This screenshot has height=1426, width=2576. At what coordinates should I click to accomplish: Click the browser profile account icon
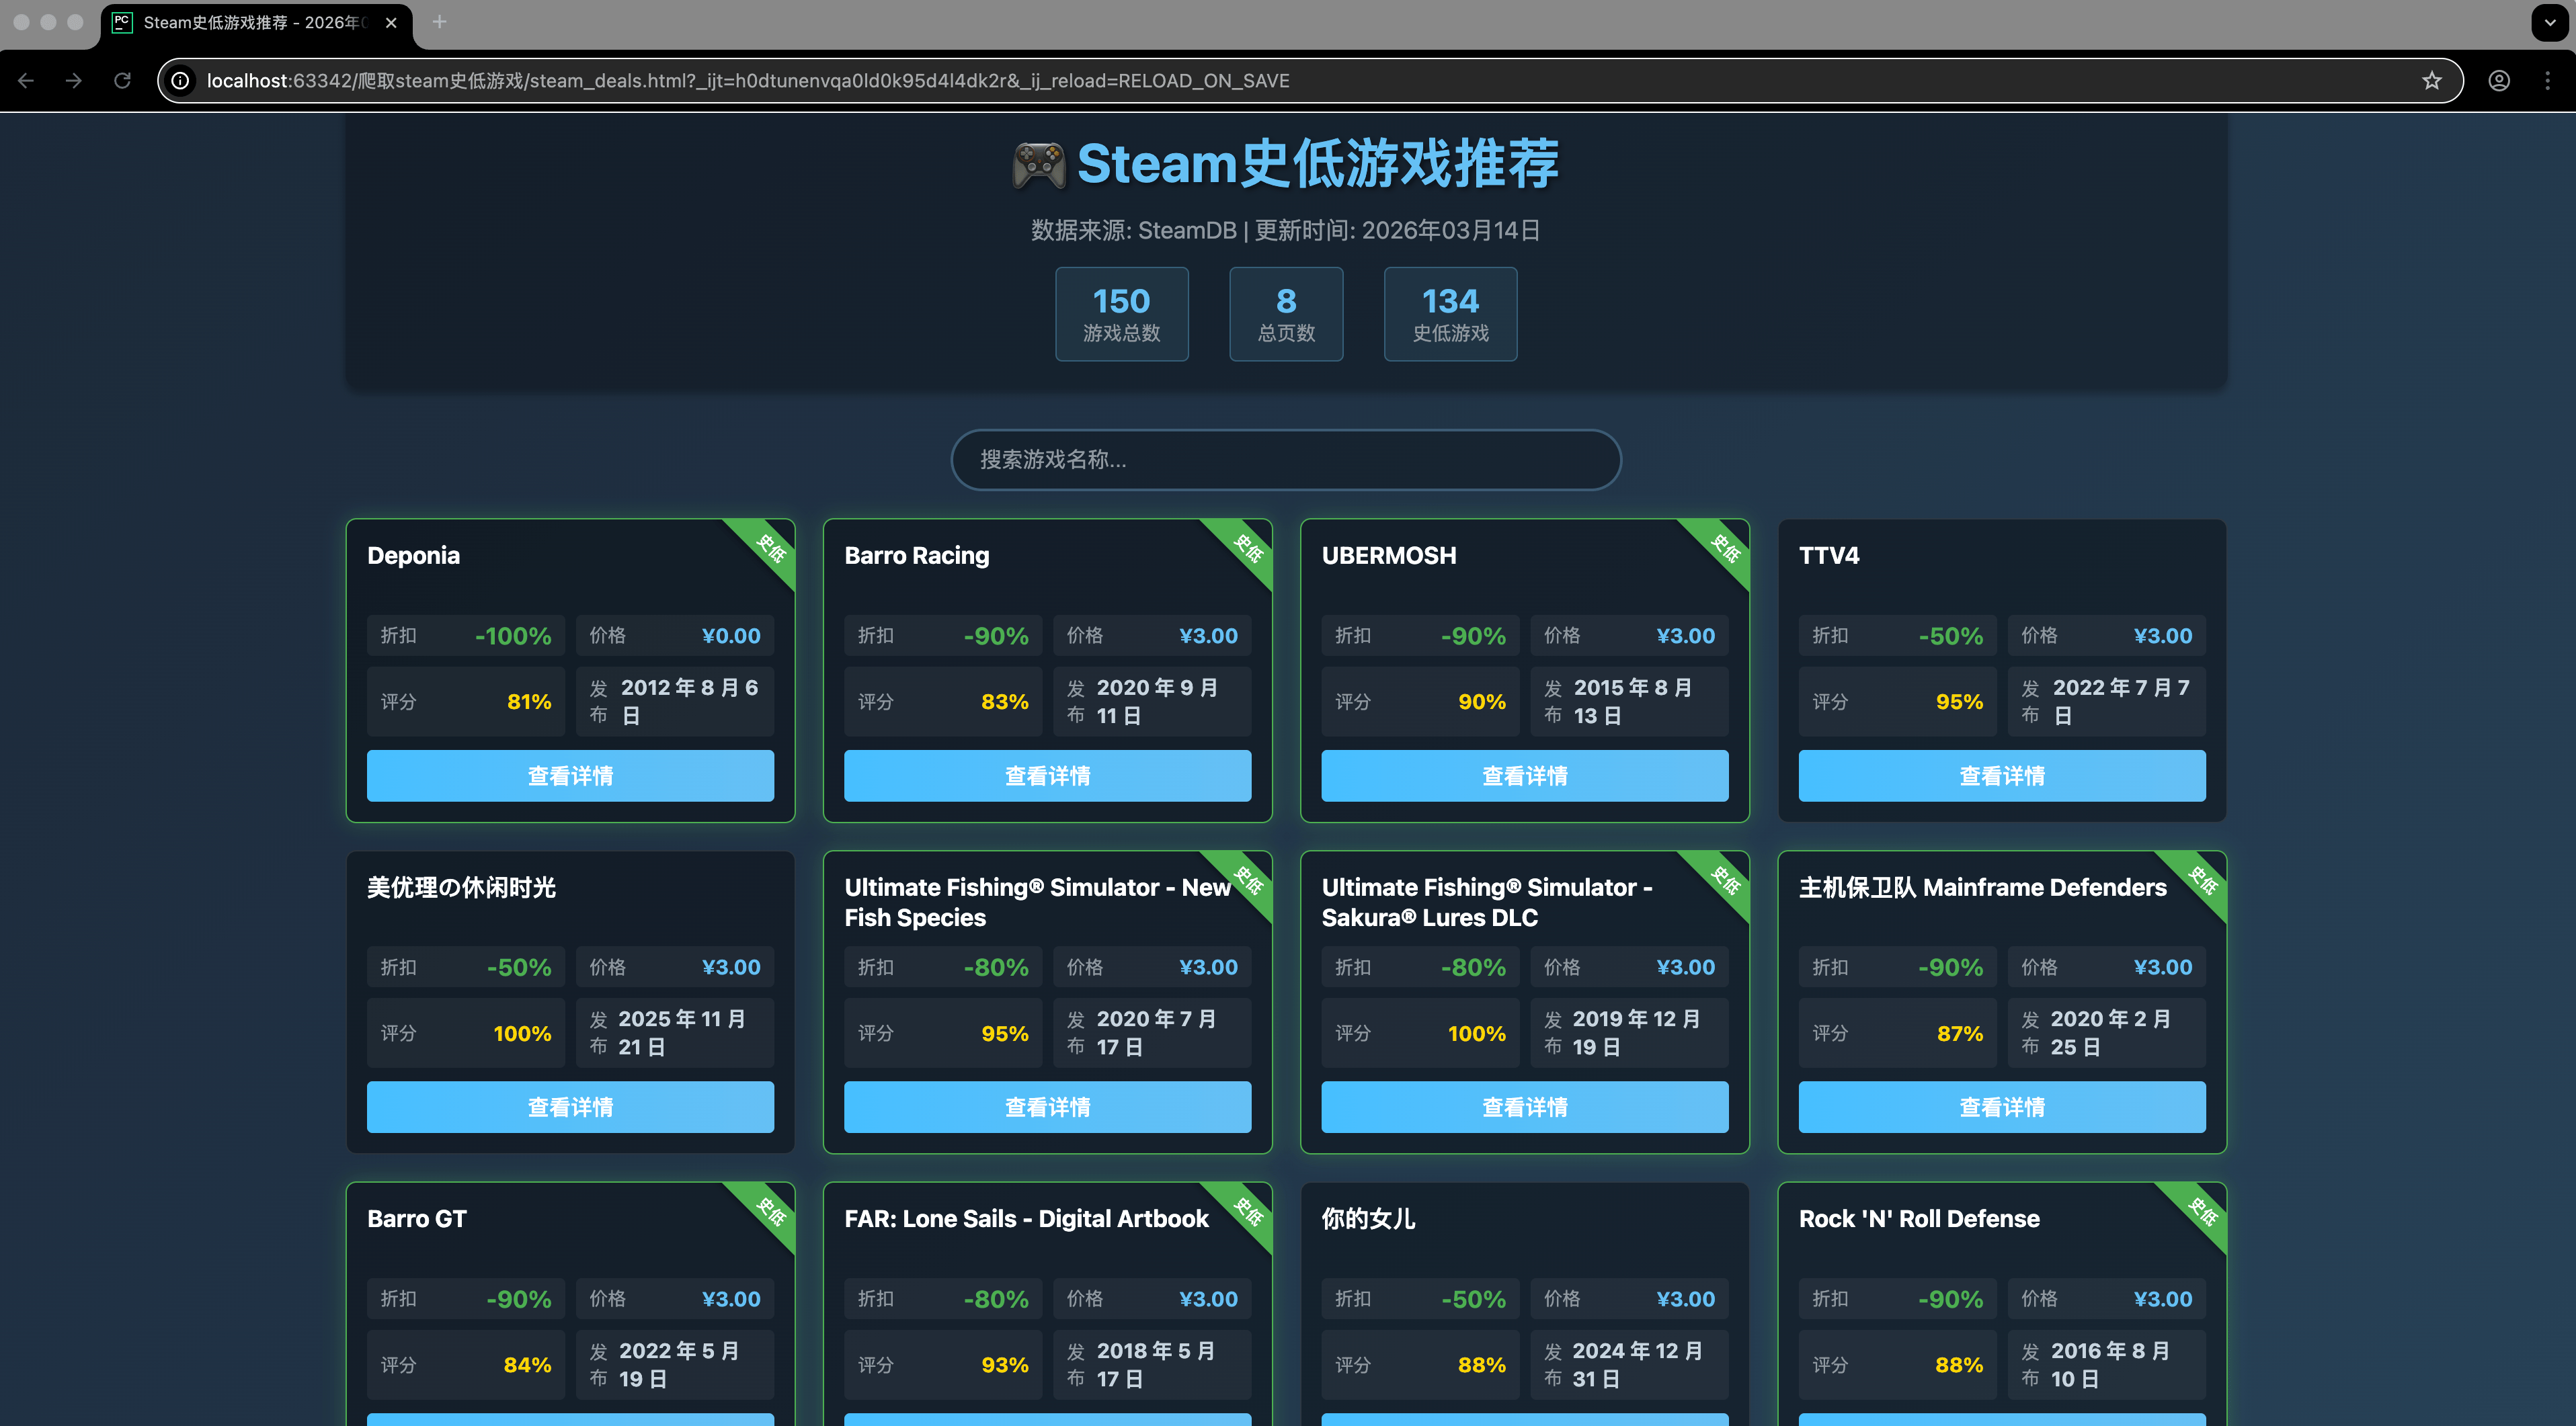[x=2498, y=81]
